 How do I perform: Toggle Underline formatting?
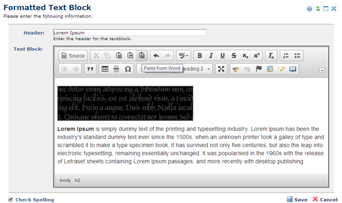pyautogui.click(x=223, y=55)
